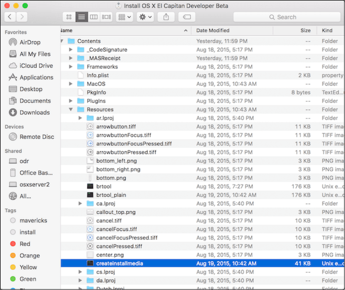Go to Applications folder in sidebar
Screen dimensions: 345x290
point(36,78)
